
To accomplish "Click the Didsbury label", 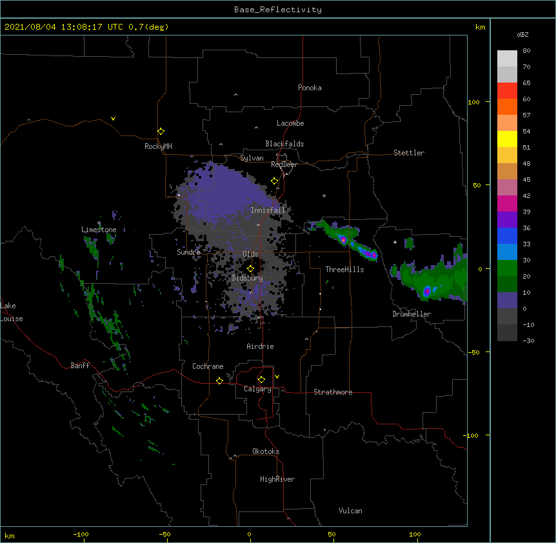I will coord(248,278).
